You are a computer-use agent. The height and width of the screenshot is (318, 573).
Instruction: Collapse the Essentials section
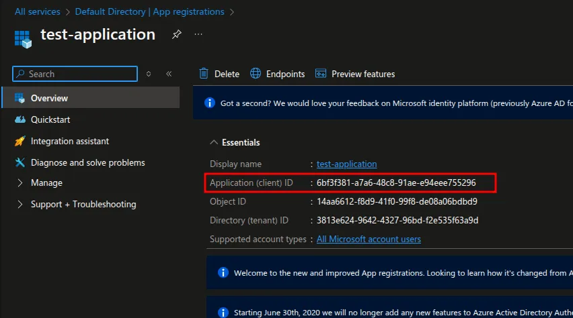pos(214,142)
